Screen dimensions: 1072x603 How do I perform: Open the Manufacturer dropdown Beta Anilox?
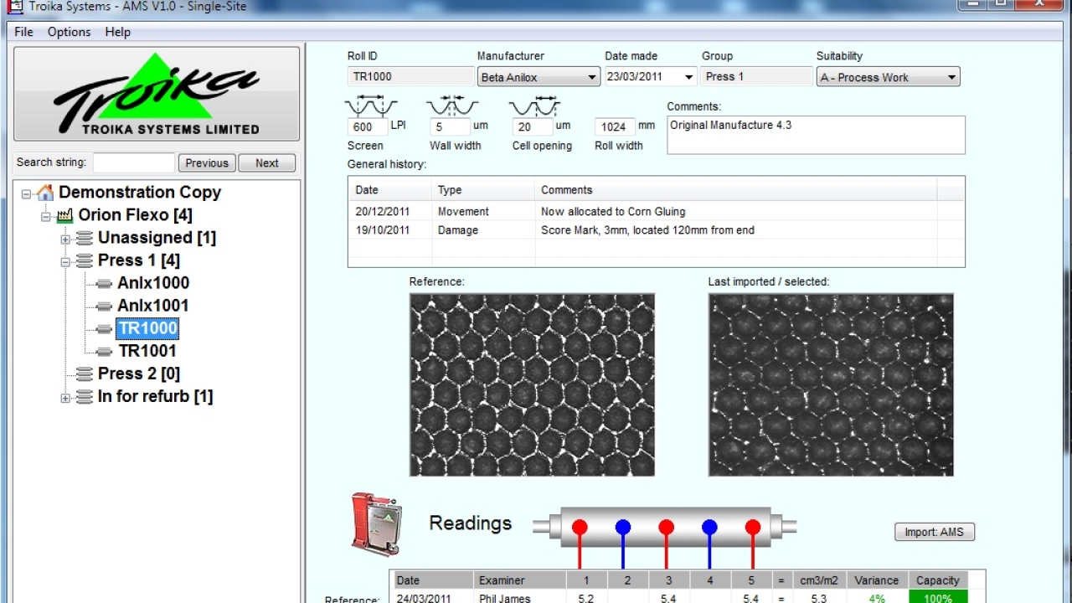[539, 77]
